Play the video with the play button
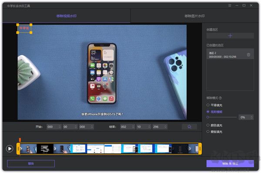The image size is (261, 173). tap(10, 149)
